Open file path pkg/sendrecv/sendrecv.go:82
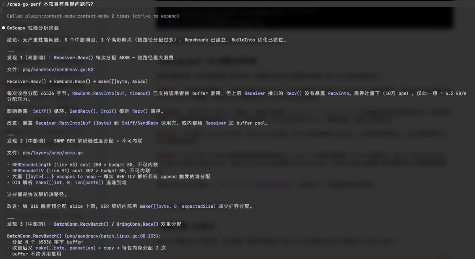The height and width of the screenshot is (259, 475). pyautogui.click(x=58, y=69)
